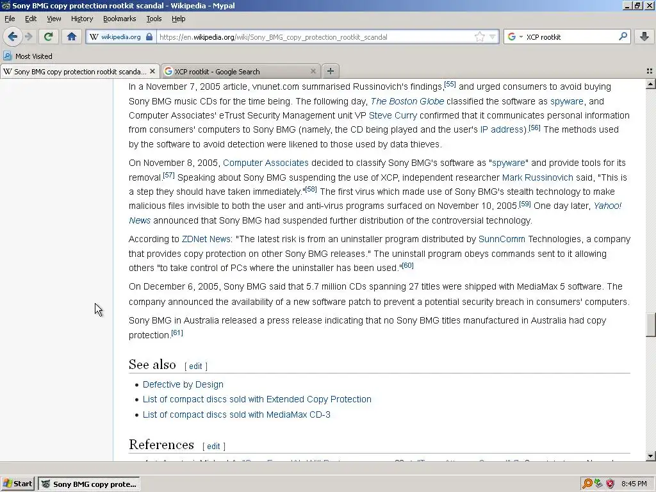Open the Computer Associates link
Viewport: 656px width, 492px height.
click(x=266, y=163)
